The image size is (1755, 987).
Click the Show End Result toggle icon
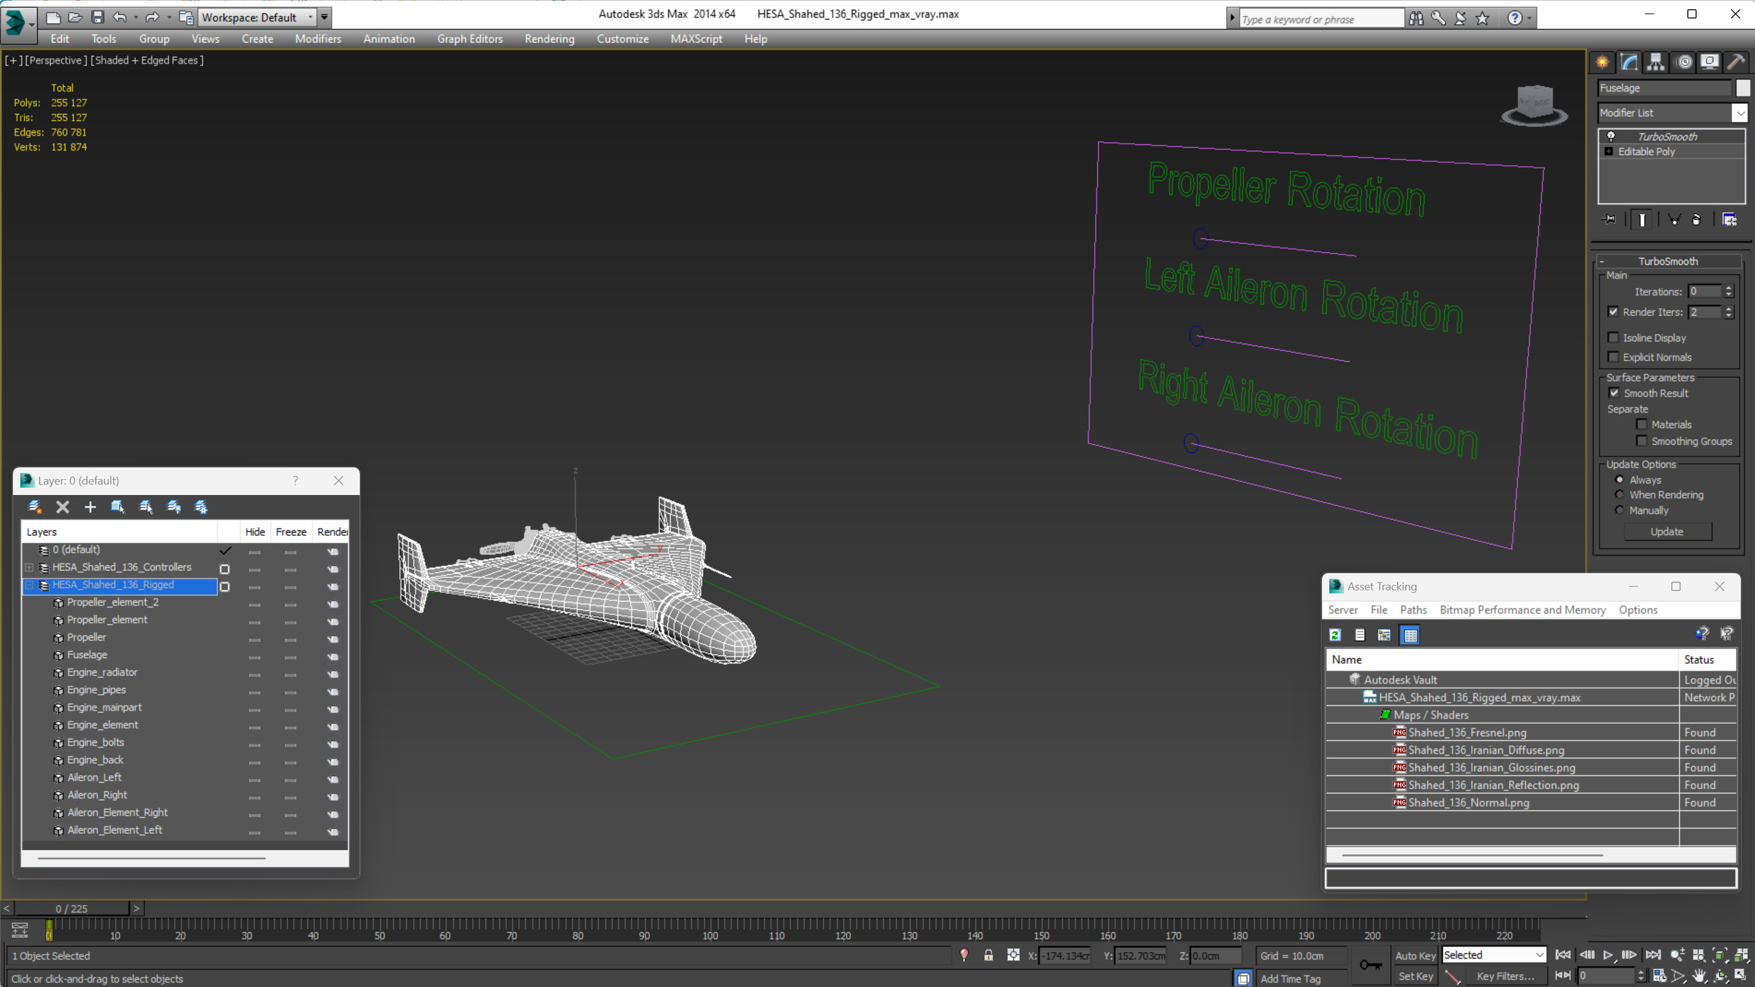click(1642, 220)
